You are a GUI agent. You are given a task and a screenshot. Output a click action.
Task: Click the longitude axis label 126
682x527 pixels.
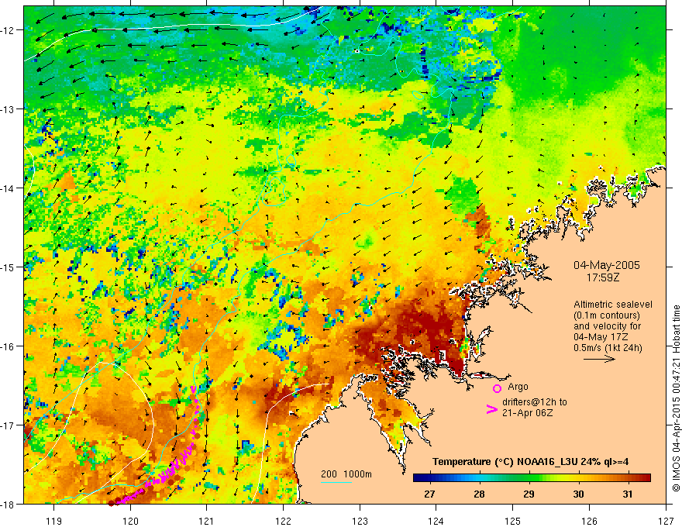coord(589,521)
